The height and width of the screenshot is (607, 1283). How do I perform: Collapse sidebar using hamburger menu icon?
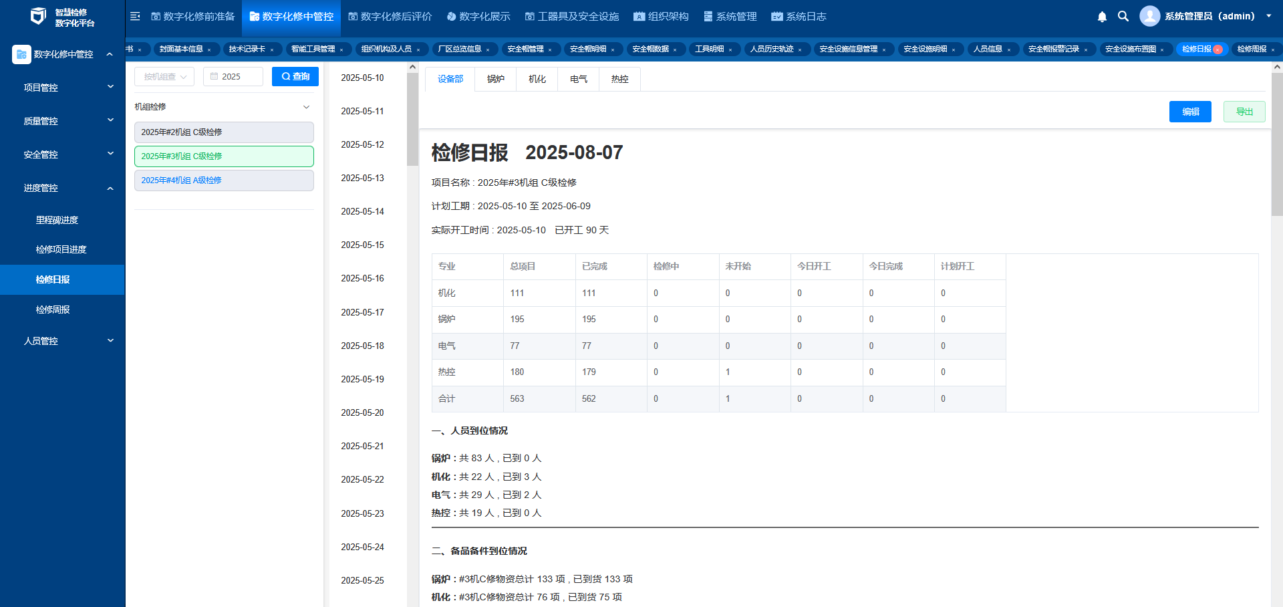pos(135,17)
